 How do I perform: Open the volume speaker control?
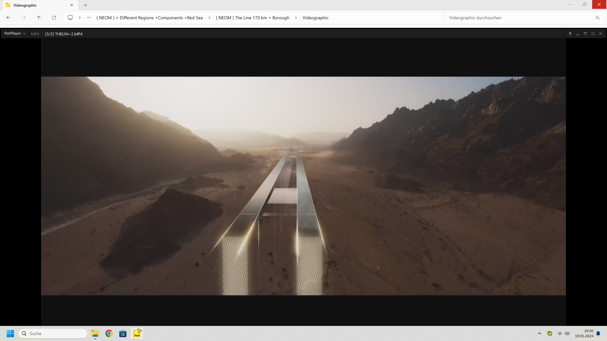pyautogui.click(x=567, y=333)
